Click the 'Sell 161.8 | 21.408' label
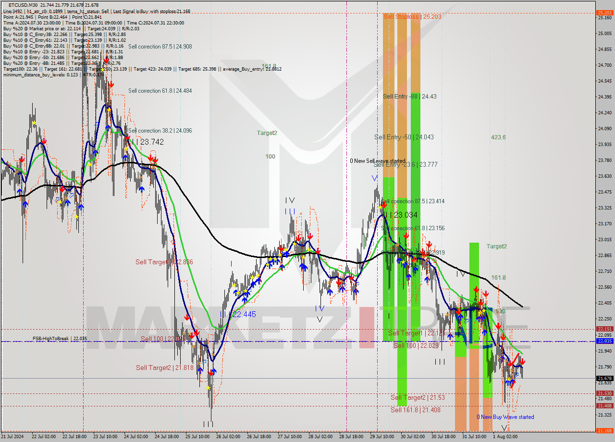Image resolution: width=615 pixels, height=442 pixels. click(x=415, y=410)
